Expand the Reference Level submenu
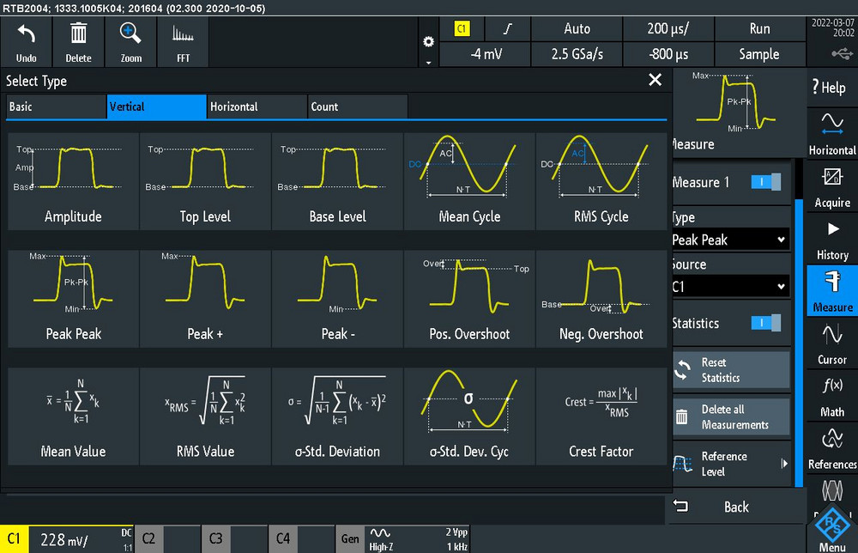Viewport: 858px width, 553px height. pos(731,464)
